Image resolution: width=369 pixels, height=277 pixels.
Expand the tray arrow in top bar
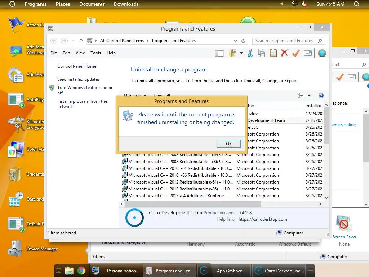pos(281,4)
